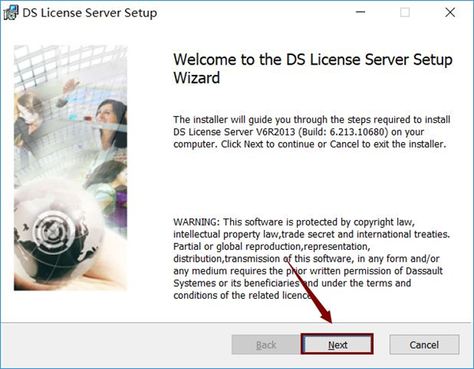
Task: Click the 'Welcome to the DS License Server Setup Wizard' heading
Action: 313,69
